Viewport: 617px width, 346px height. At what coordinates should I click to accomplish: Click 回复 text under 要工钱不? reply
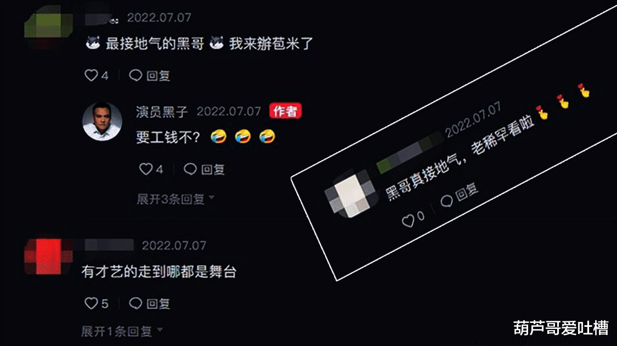coord(213,170)
